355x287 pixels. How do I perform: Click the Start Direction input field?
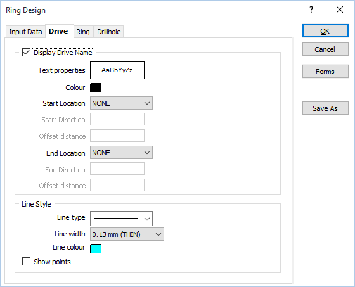[117, 119]
